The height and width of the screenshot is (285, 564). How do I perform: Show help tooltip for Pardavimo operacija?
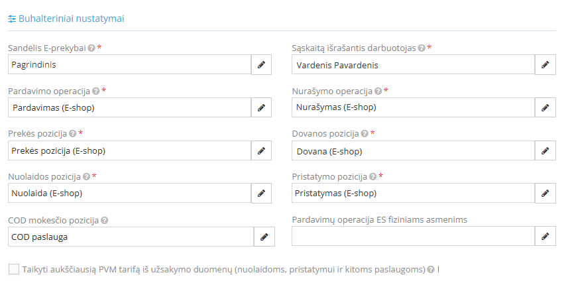coord(96,91)
